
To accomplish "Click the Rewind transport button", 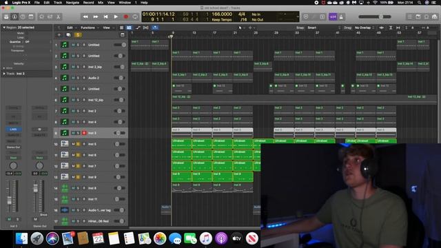I will click(x=85, y=17).
